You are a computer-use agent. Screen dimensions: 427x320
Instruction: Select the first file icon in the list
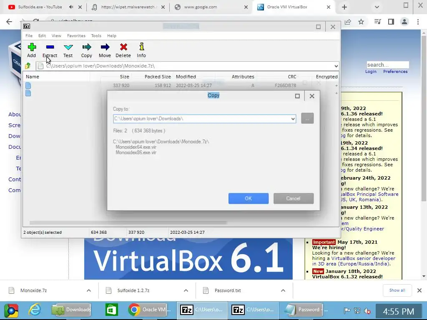click(28, 85)
